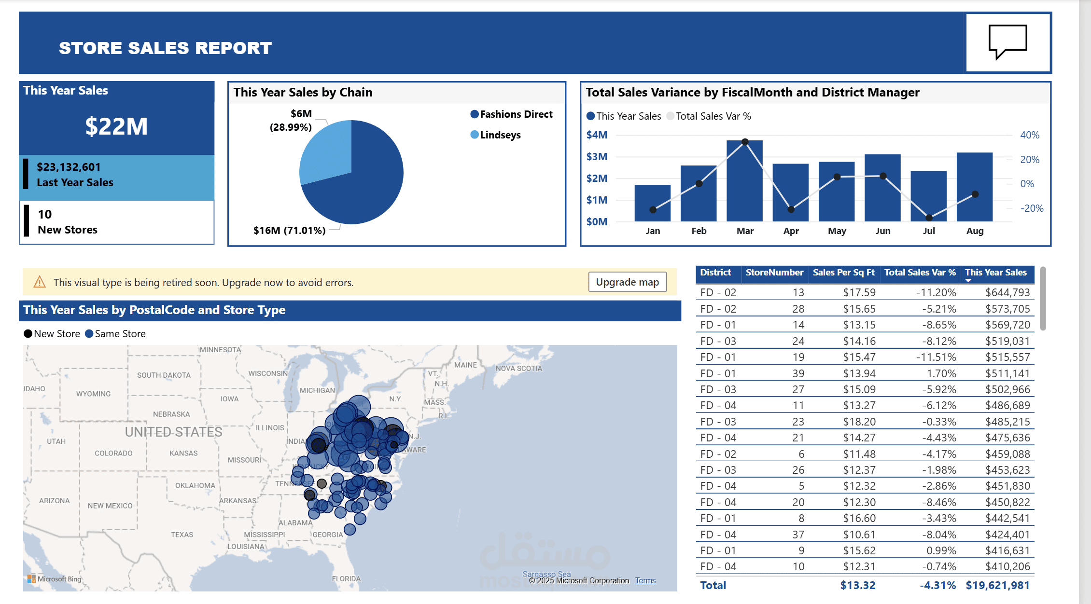Sort table by Sales Per Sq Ft header

843,273
